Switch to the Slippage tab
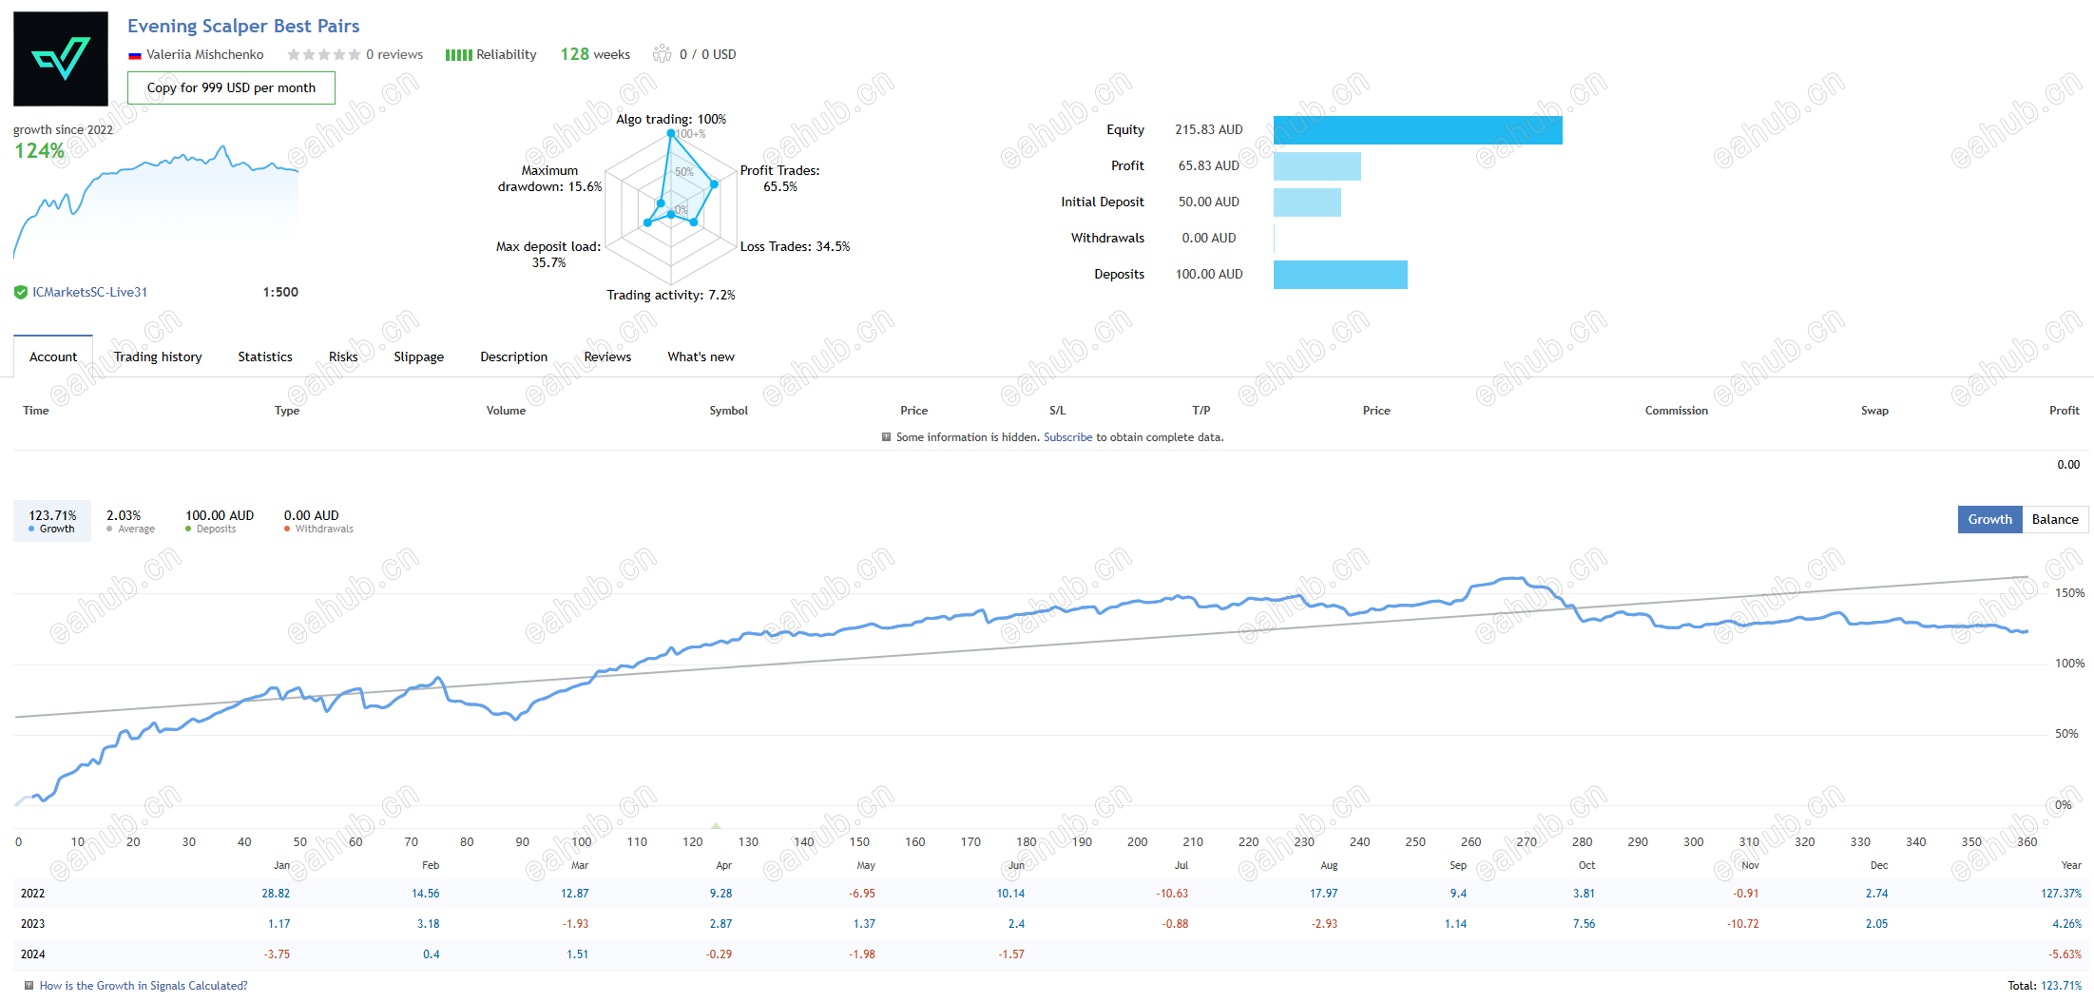Image resolution: width=2094 pixels, height=1002 pixels. pyautogui.click(x=419, y=356)
